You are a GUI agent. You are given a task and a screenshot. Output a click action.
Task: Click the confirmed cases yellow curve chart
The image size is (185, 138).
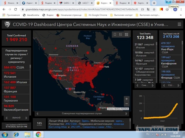pyautogui.click(x=160, y=111)
